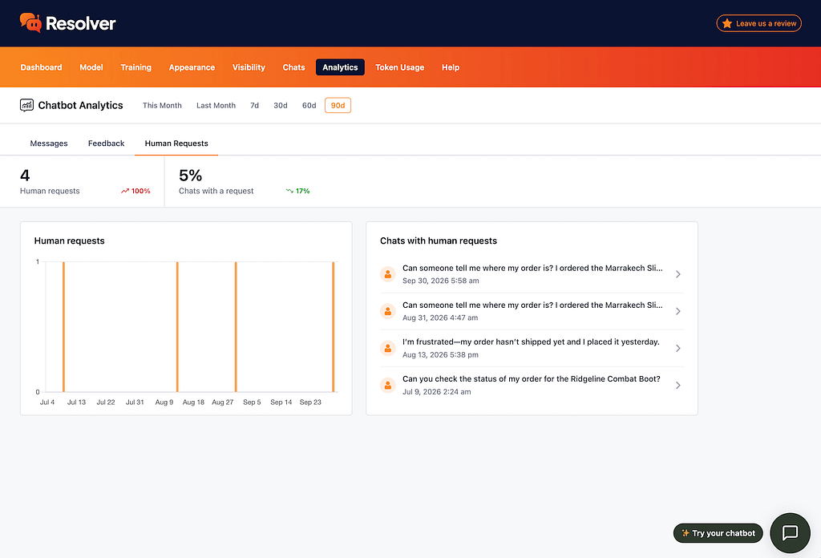Screen dimensions: 821x558
Task: Click sparkle icon on Try your chatbot
Action: [x=685, y=533]
